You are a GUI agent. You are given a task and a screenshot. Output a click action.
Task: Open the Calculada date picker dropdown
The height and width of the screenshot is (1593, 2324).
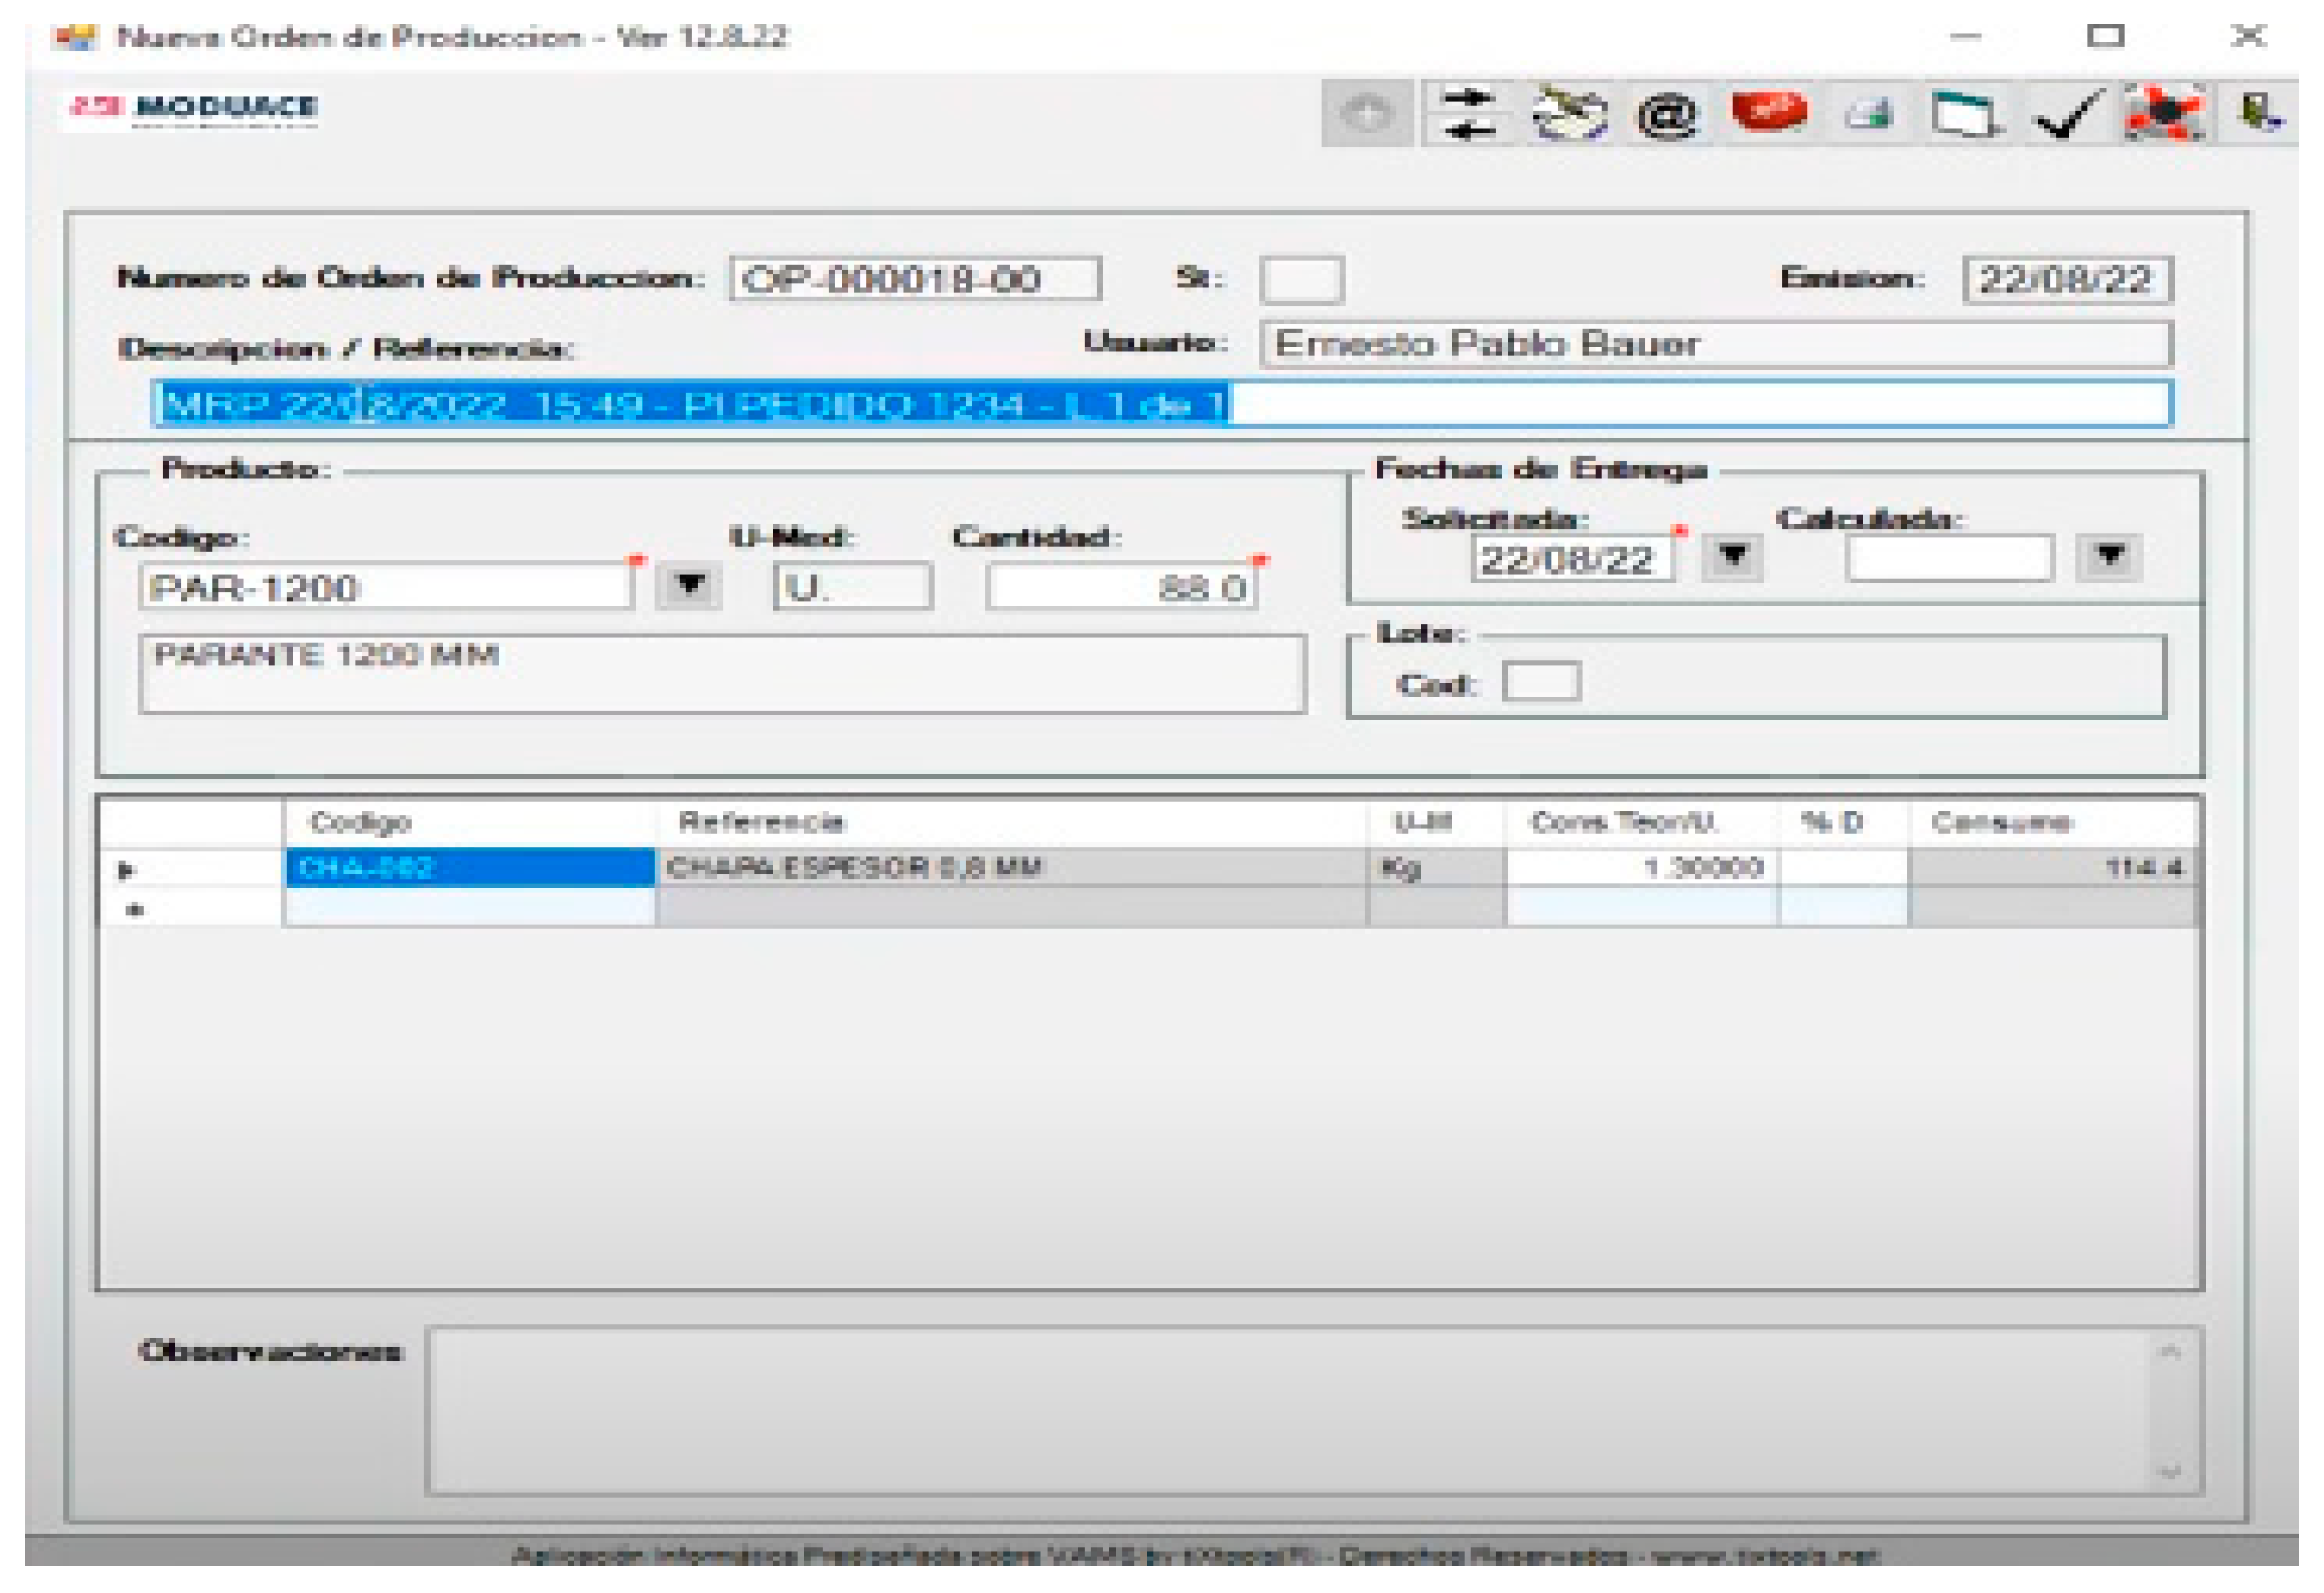[x=2110, y=555]
